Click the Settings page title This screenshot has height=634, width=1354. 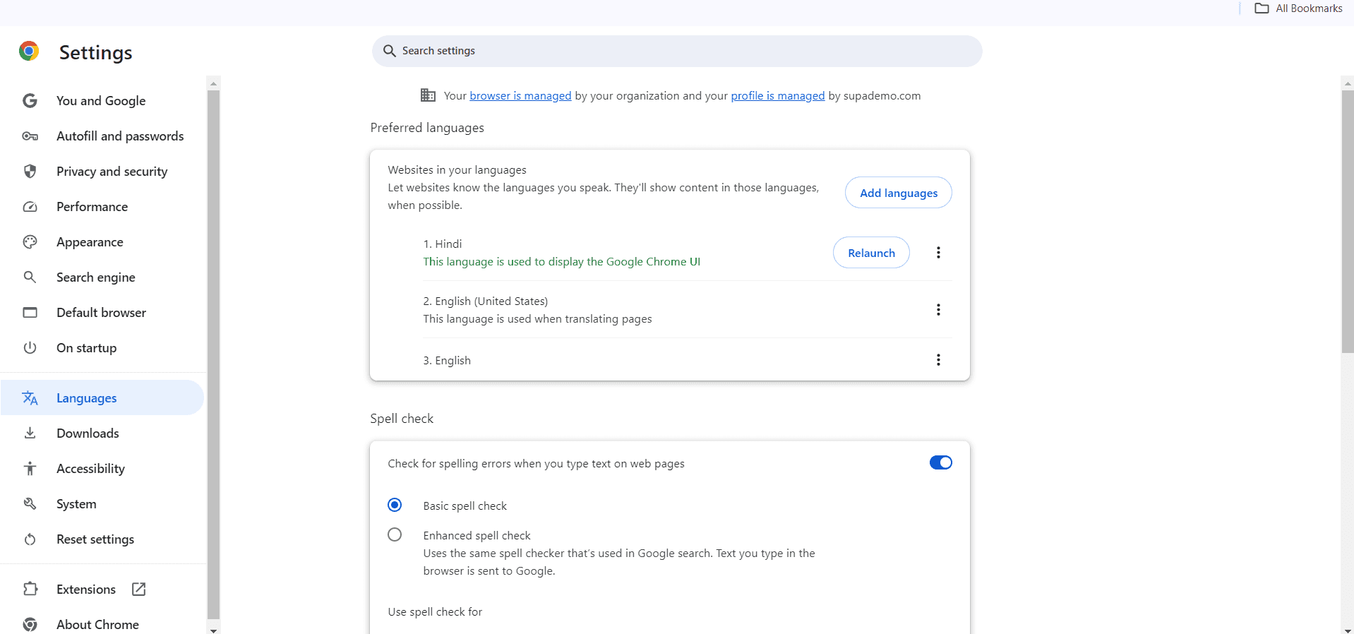click(x=95, y=52)
